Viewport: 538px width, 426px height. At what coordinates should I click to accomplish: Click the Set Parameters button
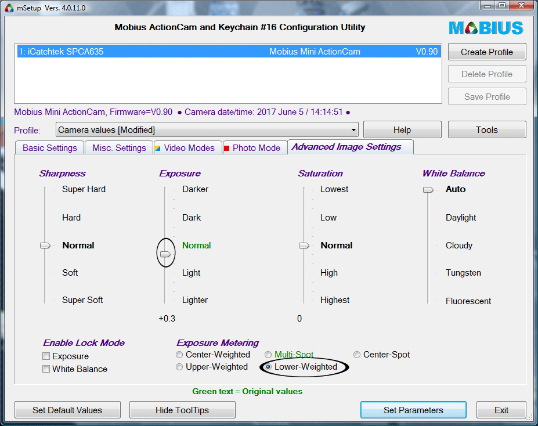pos(413,410)
